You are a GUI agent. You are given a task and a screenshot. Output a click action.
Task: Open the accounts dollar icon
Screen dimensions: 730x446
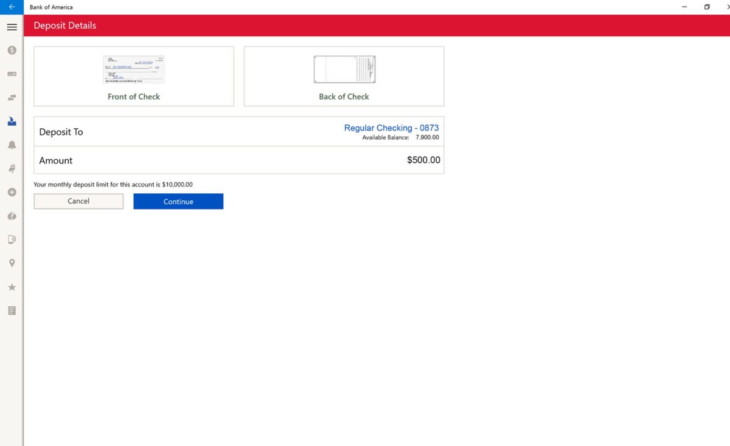[x=11, y=50]
